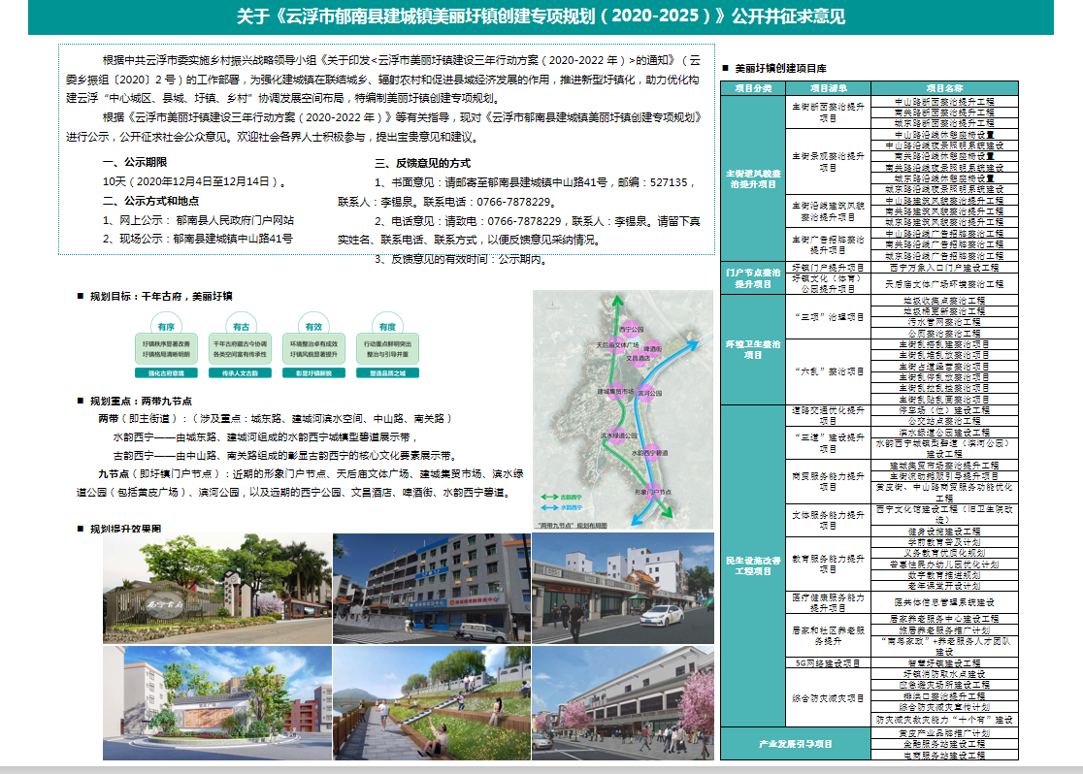This screenshot has width=1083, height=774.
Task: Click the blue 水韵西宁 legend arrow
Action: (x=550, y=507)
